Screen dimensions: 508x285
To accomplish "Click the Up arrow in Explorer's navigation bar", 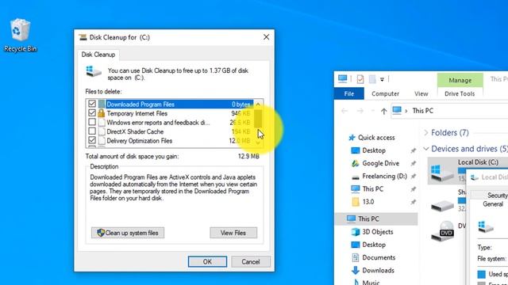I will (383, 111).
